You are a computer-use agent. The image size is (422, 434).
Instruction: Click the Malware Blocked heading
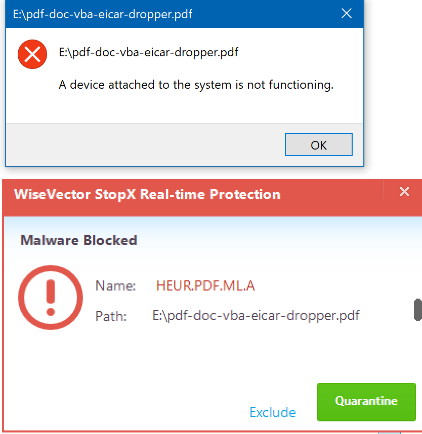click(79, 240)
